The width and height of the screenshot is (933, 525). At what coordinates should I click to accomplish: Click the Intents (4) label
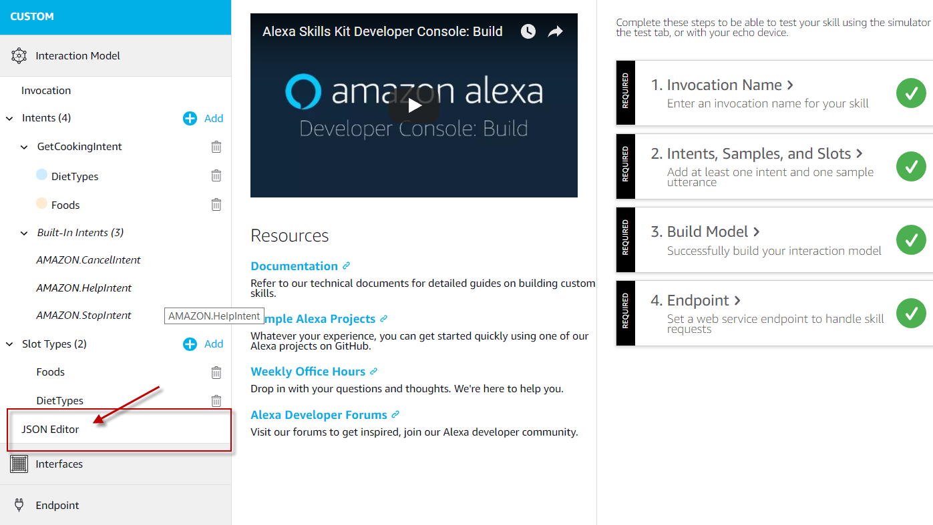point(46,118)
